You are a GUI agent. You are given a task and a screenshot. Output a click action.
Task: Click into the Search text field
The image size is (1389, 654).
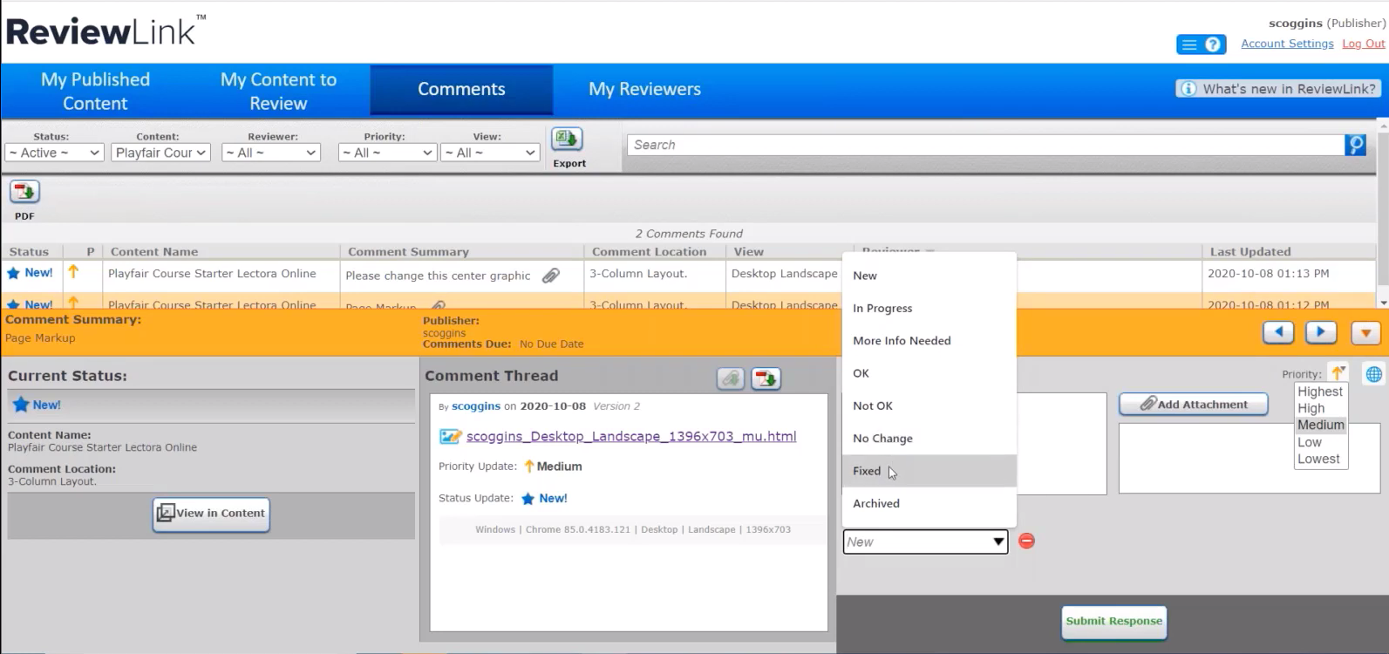point(985,145)
